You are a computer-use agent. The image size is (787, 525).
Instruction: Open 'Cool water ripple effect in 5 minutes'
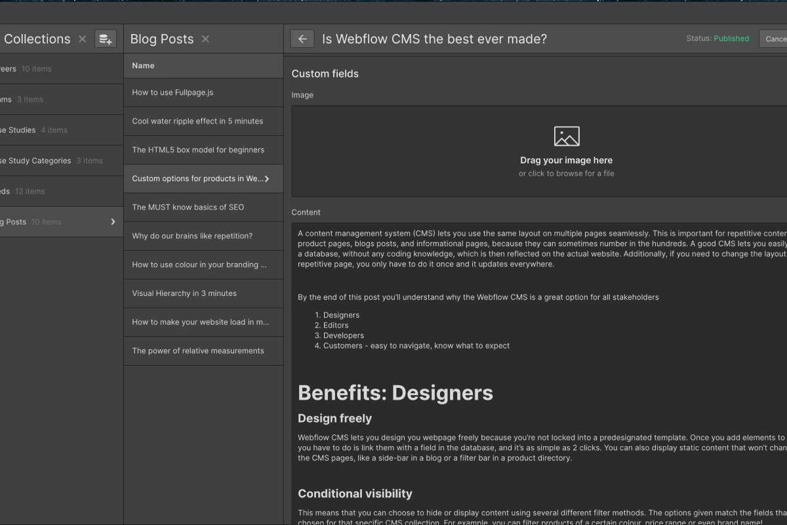[203, 121]
